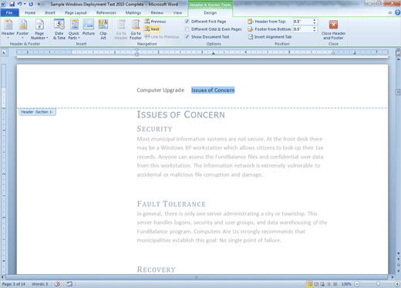Click the zoom slider in status bar

(x=378, y=284)
